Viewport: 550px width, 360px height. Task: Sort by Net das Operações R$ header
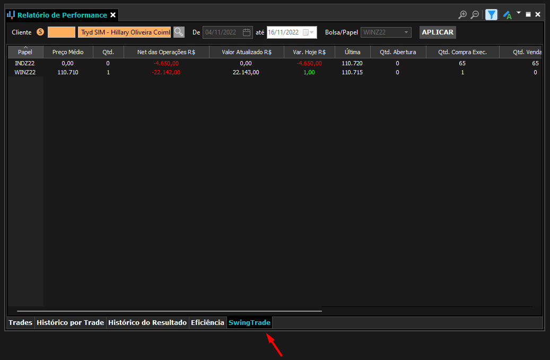point(166,52)
